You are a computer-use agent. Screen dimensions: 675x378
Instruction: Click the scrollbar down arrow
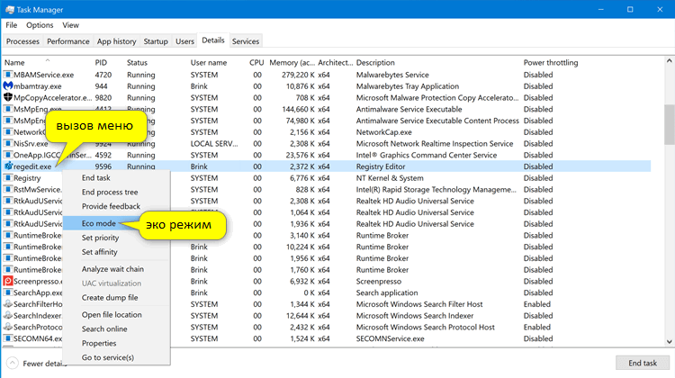[x=669, y=342]
